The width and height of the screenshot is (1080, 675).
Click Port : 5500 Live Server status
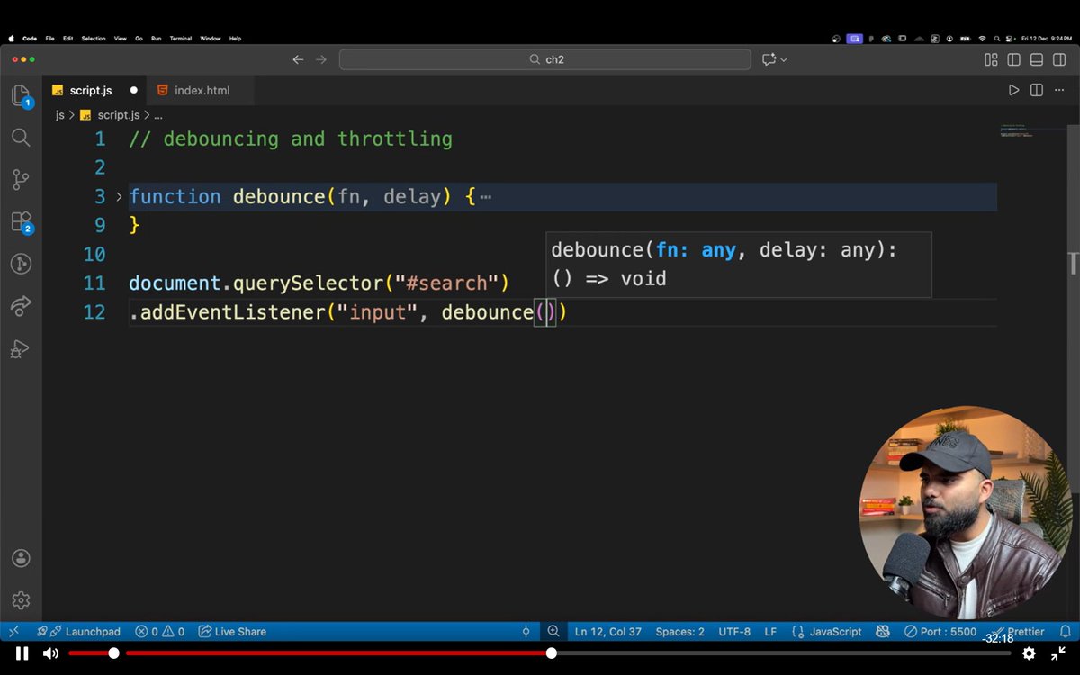click(940, 631)
